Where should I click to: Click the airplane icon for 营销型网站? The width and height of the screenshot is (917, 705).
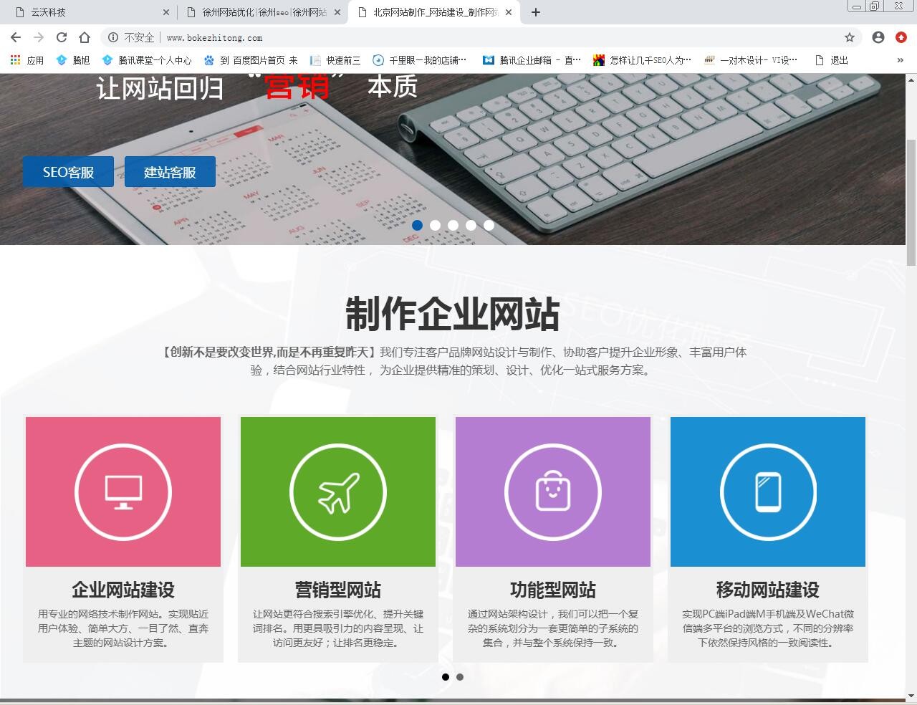point(337,491)
